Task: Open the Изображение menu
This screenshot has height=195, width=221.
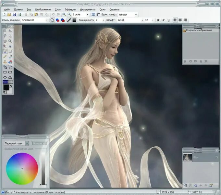Action: point(43,9)
